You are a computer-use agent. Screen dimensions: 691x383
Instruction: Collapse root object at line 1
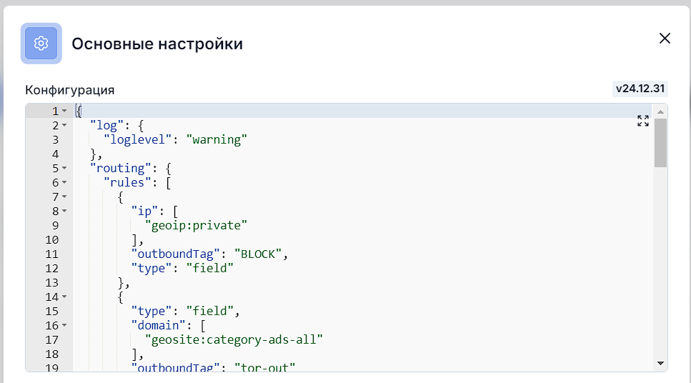(64, 111)
